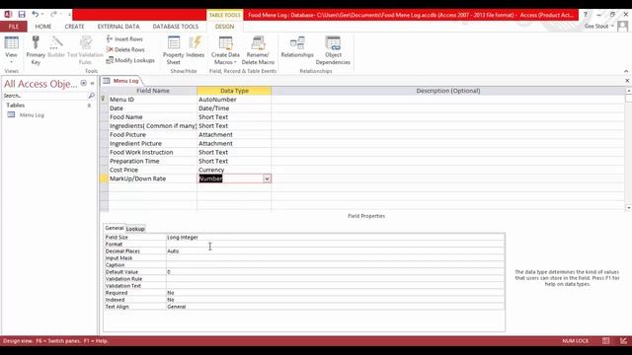Viewport: 632px width, 355px height.
Task: Click the Food Picture Attachment data type
Action: [x=234, y=135]
